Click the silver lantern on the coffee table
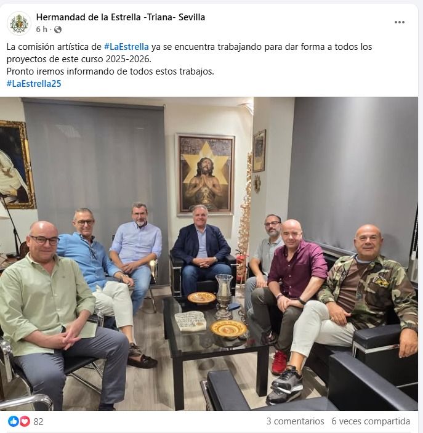 click(224, 296)
